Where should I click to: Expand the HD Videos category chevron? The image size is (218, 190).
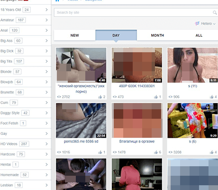coord(46,144)
